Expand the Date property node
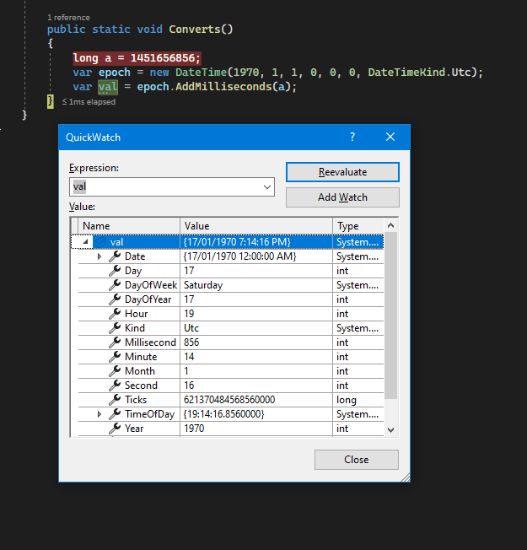This screenshot has width=527, height=550. click(x=99, y=256)
